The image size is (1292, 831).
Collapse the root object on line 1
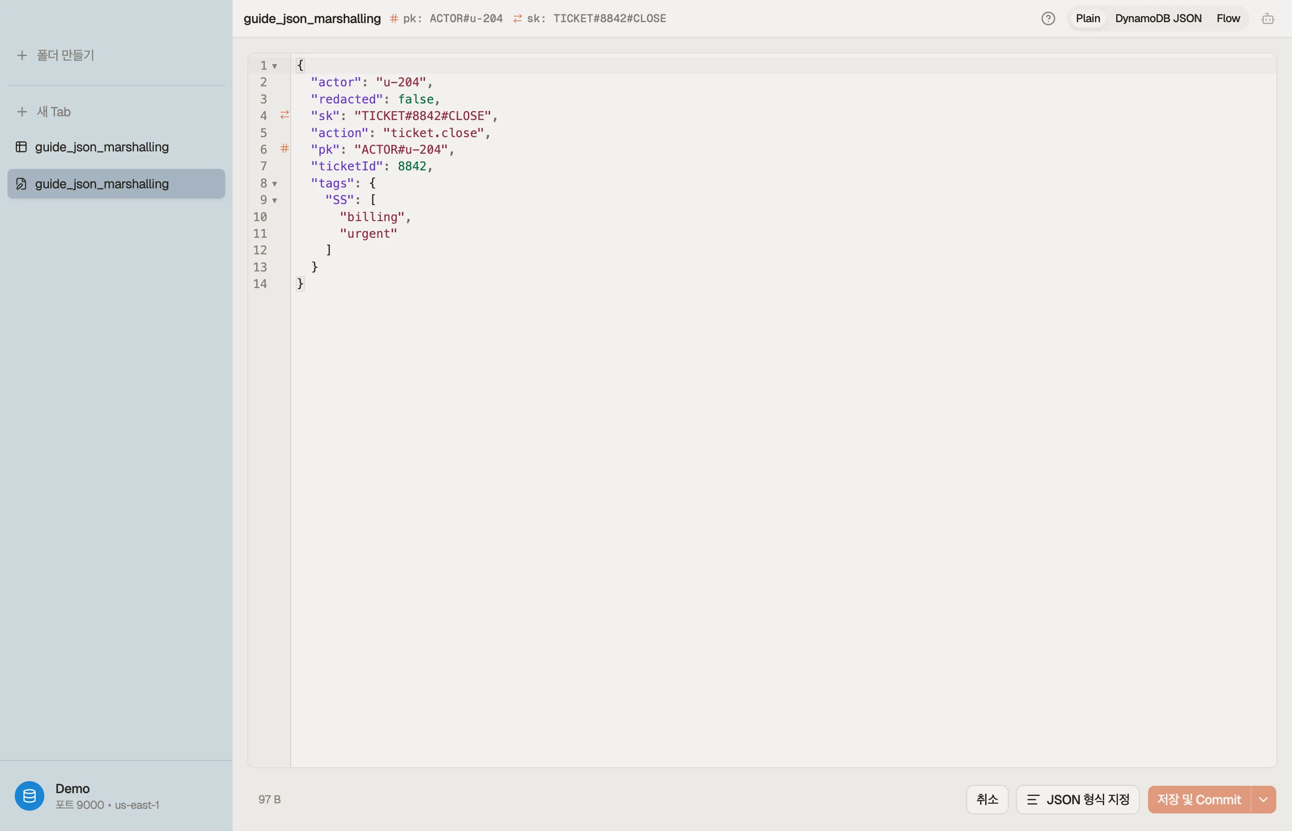coord(275,66)
